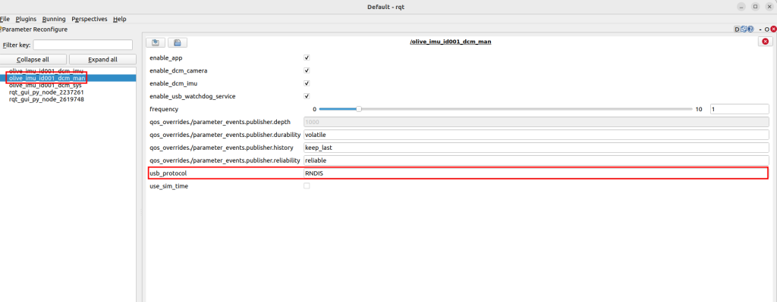
Task: Toggle the use_sim_time checkbox
Action: (307, 186)
